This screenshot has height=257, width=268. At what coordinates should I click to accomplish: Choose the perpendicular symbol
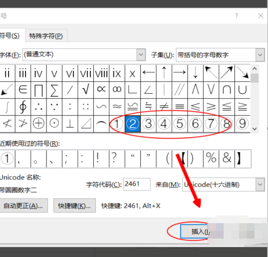[70, 124]
